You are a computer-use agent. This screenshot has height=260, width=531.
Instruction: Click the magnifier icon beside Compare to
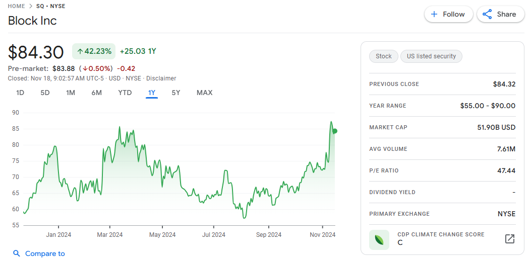pyautogui.click(x=17, y=253)
